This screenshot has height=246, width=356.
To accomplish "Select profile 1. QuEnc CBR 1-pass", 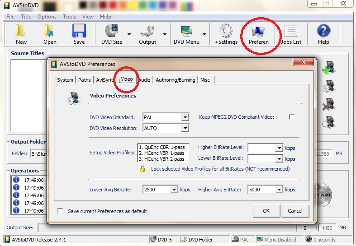I will (162, 147).
